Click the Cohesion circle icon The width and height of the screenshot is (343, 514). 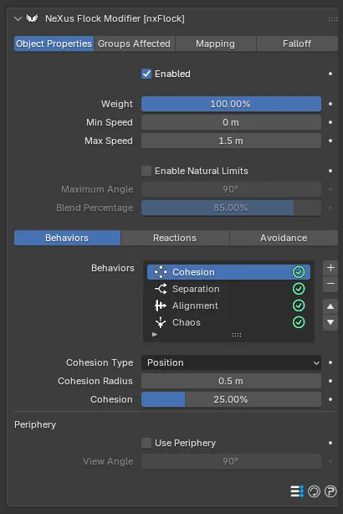(161, 272)
